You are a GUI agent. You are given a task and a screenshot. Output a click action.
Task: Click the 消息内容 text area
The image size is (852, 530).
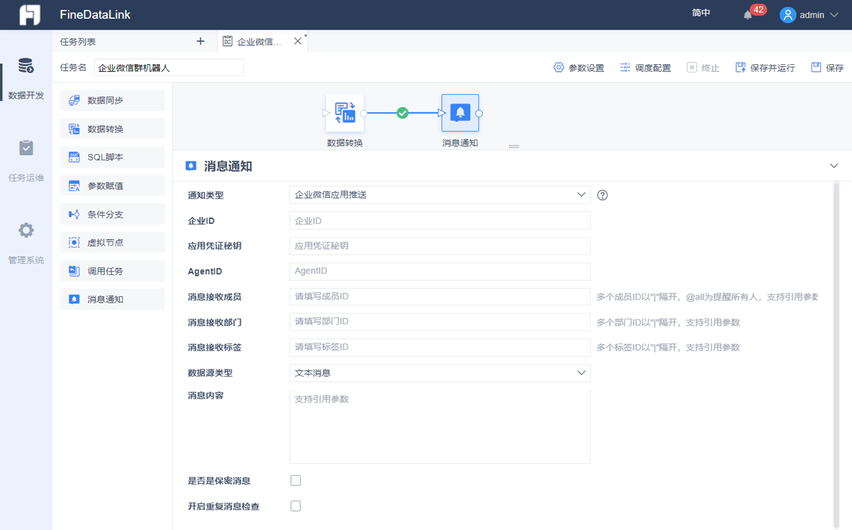(440, 426)
